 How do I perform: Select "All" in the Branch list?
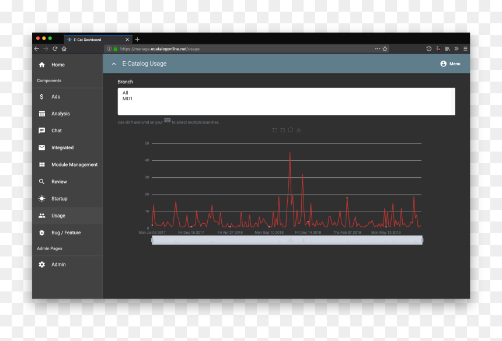click(x=125, y=93)
